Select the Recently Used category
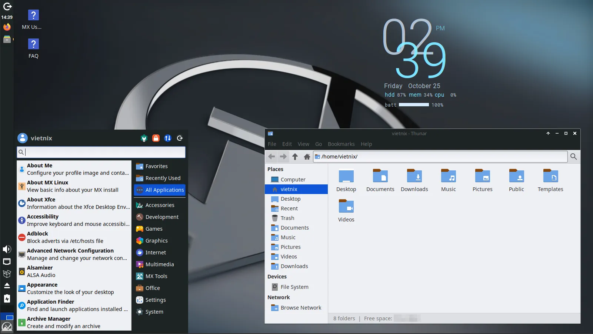 coord(160,178)
